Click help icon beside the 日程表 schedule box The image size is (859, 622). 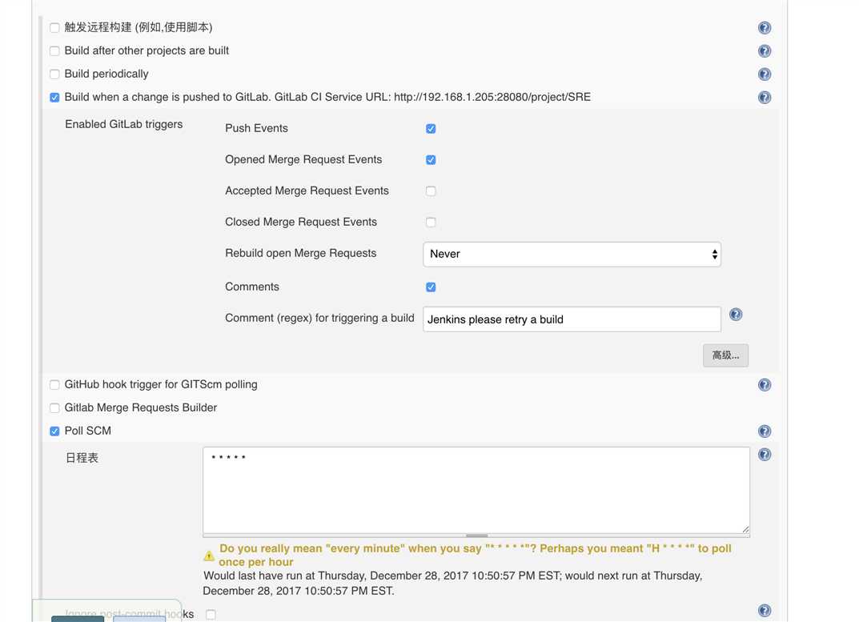click(x=765, y=455)
